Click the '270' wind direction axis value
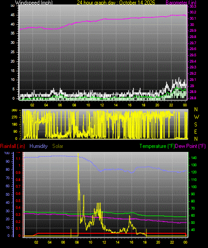This screenshot has width=208, height=248. [14, 118]
